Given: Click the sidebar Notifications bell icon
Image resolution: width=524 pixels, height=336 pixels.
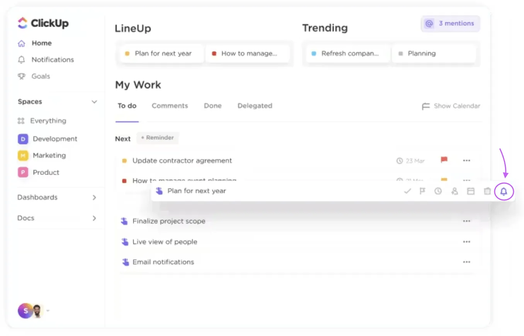Looking at the screenshot, I should point(22,60).
